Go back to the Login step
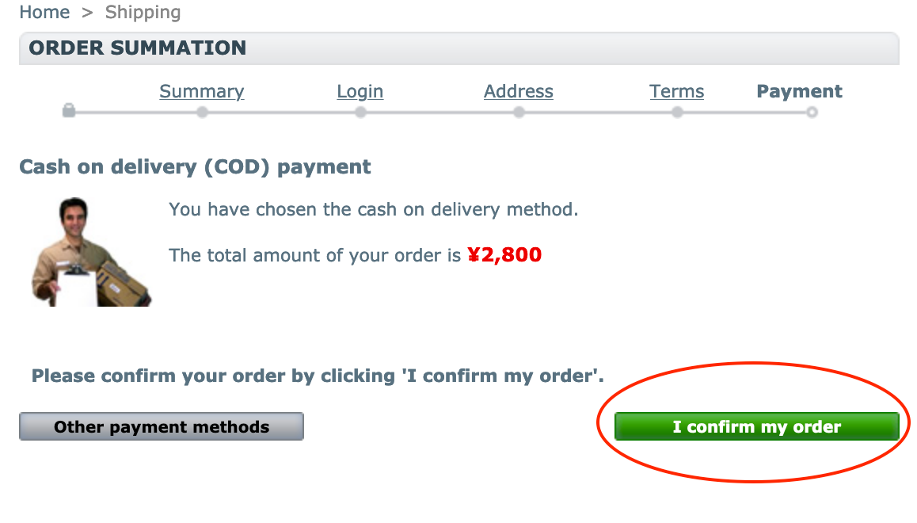 tap(360, 91)
